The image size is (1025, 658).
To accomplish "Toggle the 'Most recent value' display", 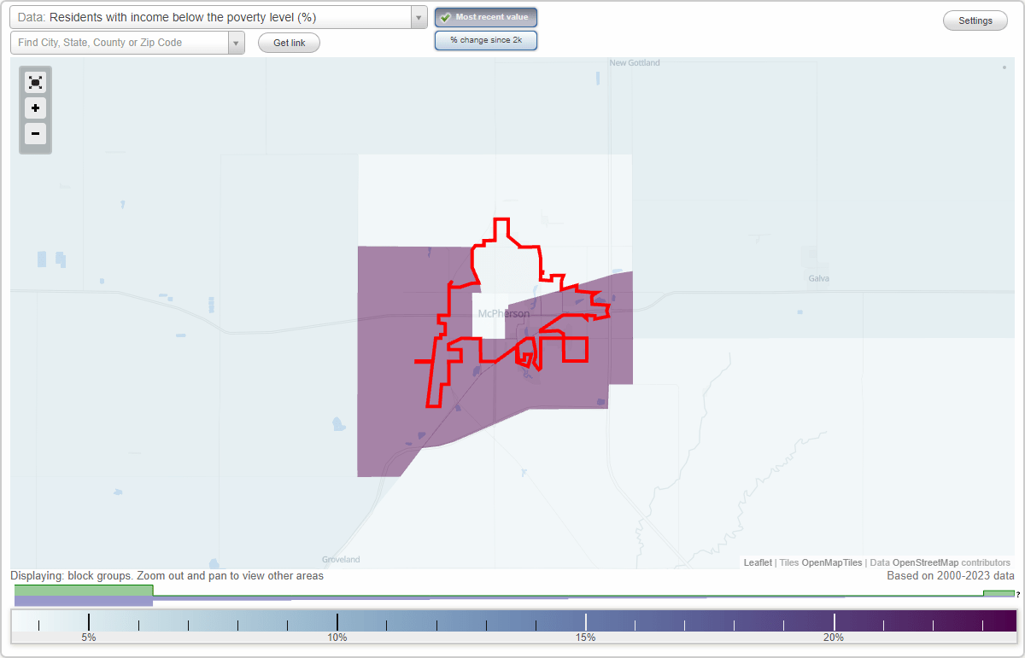I will [x=486, y=16].
